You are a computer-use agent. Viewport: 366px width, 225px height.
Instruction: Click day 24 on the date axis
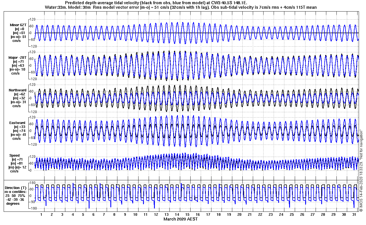point(281,215)
